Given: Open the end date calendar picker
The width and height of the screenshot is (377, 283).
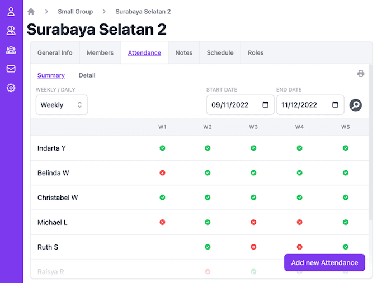Looking at the screenshot, I should (335, 105).
